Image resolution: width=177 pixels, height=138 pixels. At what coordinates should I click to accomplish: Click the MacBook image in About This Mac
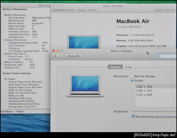(x=84, y=42)
